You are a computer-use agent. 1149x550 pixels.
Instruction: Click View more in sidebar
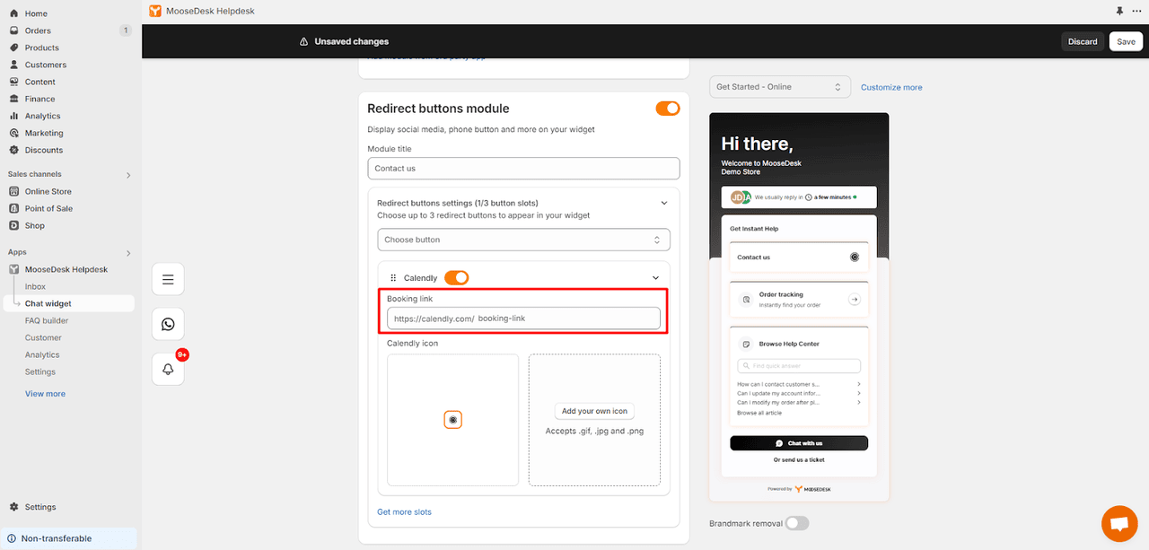45,394
